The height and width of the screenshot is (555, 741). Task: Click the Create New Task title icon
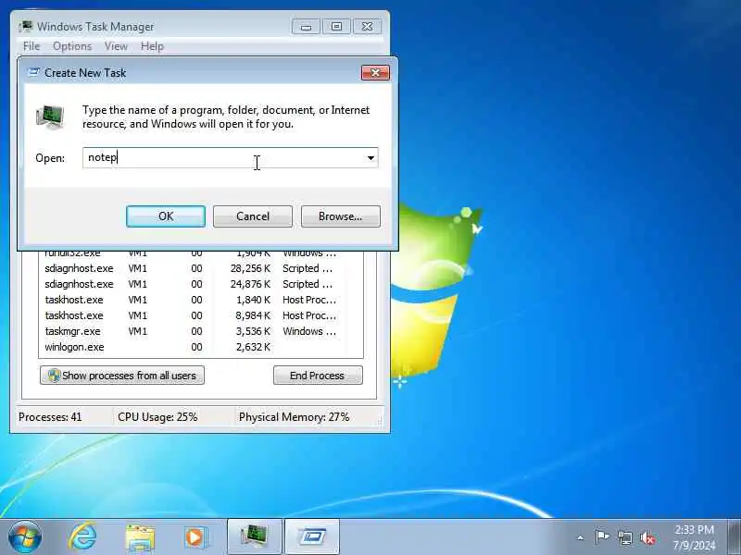[33, 72]
